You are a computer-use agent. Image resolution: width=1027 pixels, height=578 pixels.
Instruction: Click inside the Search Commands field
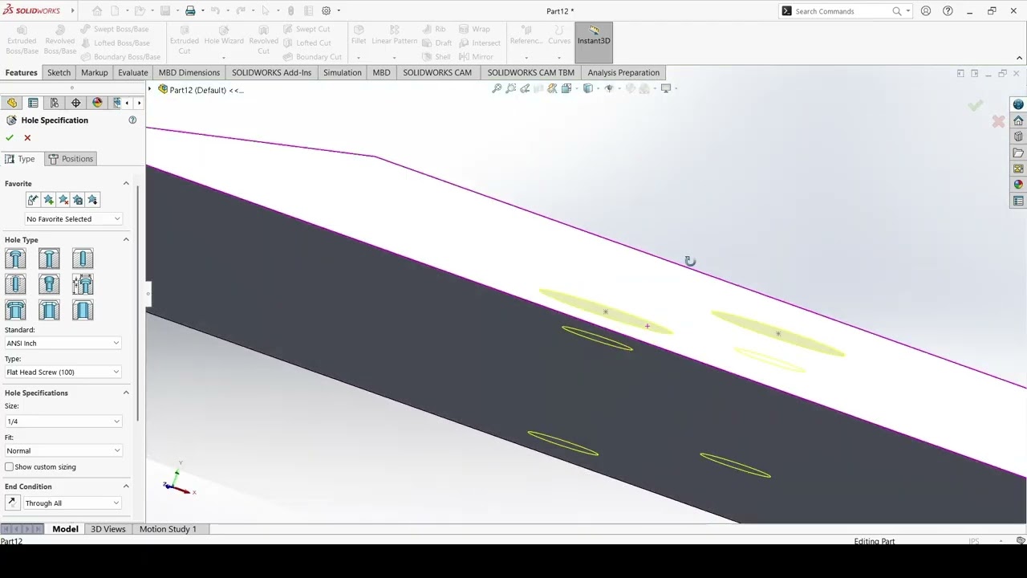pyautogui.click(x=842, y=11)
